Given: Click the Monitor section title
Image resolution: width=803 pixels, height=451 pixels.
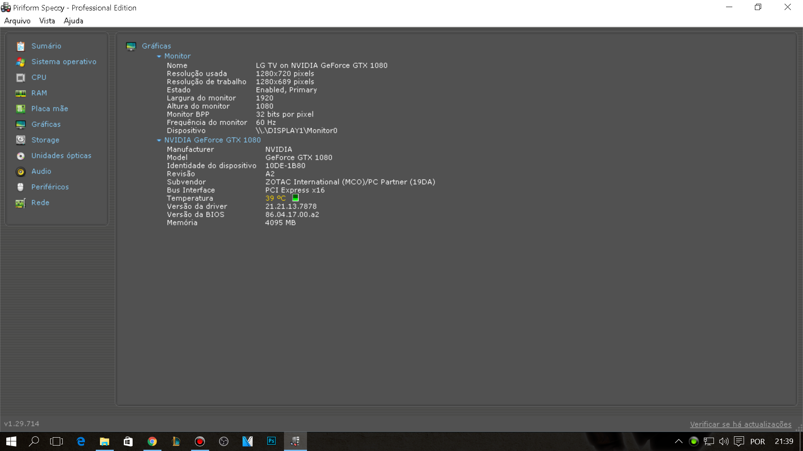Looking at the screenshot, I should pos(177,56).
